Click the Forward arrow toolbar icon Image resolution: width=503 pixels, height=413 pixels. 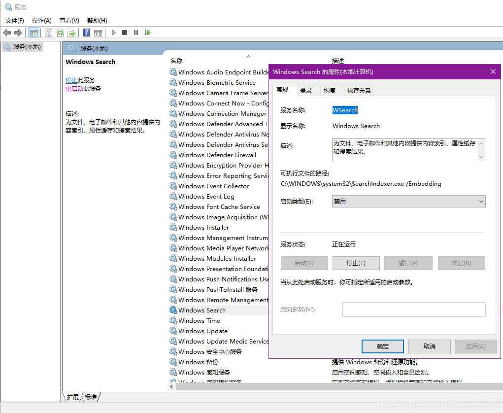18,33
